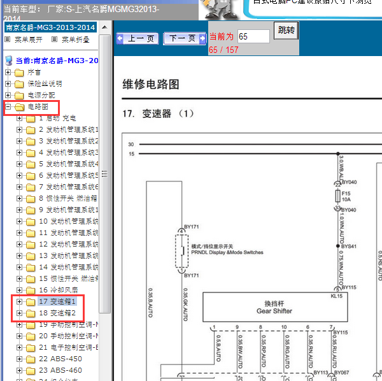This screenshot has height=381, width=382.
Task: Expand the 电源分配 folder
Action: click(x=8, y=96)
